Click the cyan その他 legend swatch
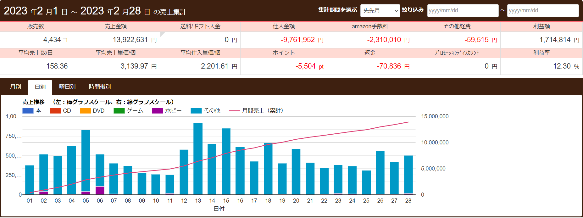Screen dimensions: 583x218 [196, 111]
